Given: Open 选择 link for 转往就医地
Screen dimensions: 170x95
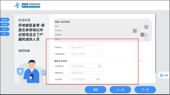Looking at the screenshot, I should [x=99, y=66].
